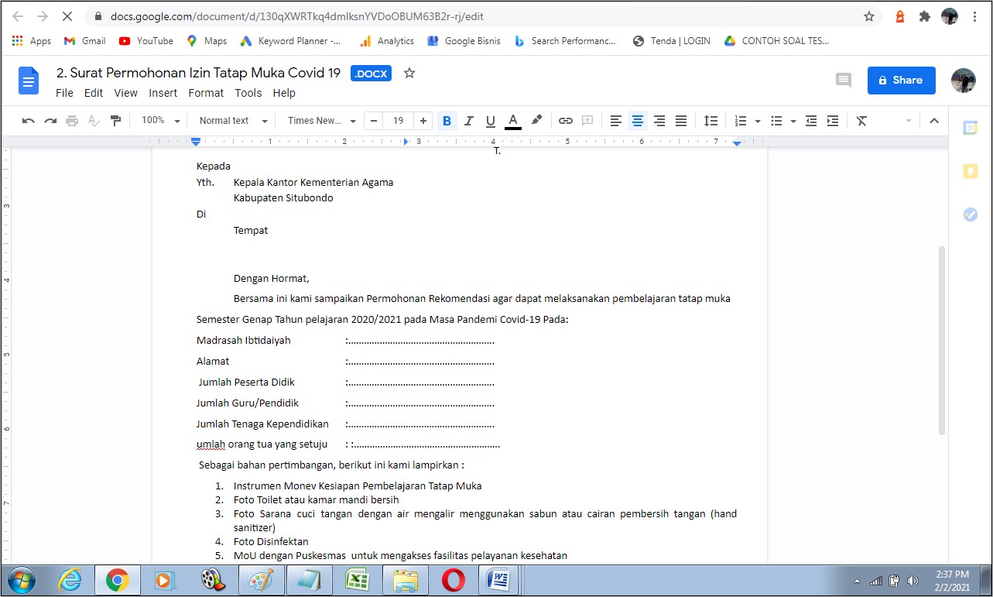Viewport: 993px width, 597px height.
Task: Bookmark this page with the star icon
Action: pos(868,16)
